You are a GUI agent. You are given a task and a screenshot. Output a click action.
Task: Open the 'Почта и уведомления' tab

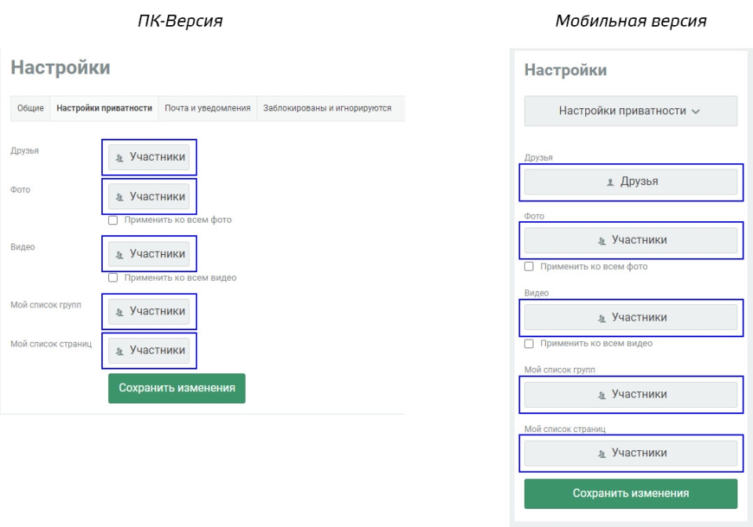click(x=207, y=108)
